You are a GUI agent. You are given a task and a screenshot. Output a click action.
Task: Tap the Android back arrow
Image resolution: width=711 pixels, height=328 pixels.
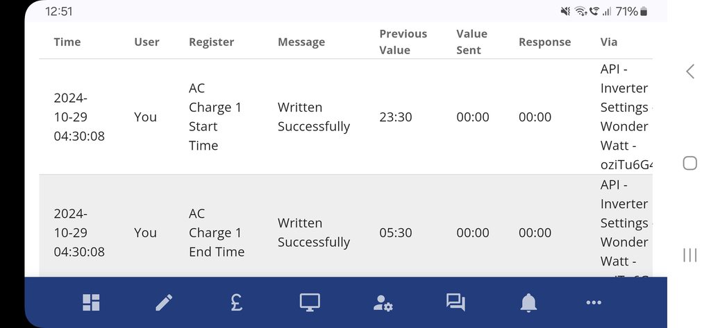pos(689,71)
